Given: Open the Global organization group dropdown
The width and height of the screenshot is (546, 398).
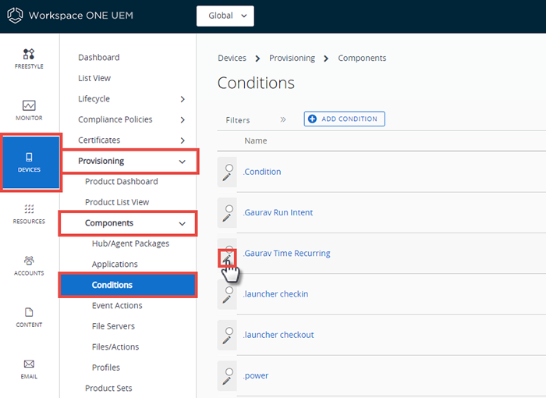Looking at the screenshot, I should (225, 16).
